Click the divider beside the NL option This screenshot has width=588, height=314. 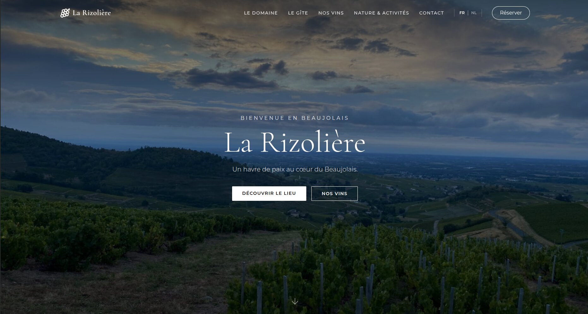tap(482, 13)
